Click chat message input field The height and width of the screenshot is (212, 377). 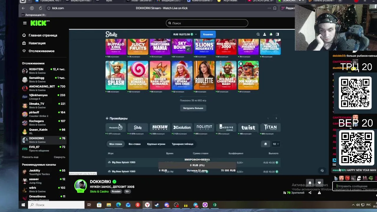click(354, 186)
